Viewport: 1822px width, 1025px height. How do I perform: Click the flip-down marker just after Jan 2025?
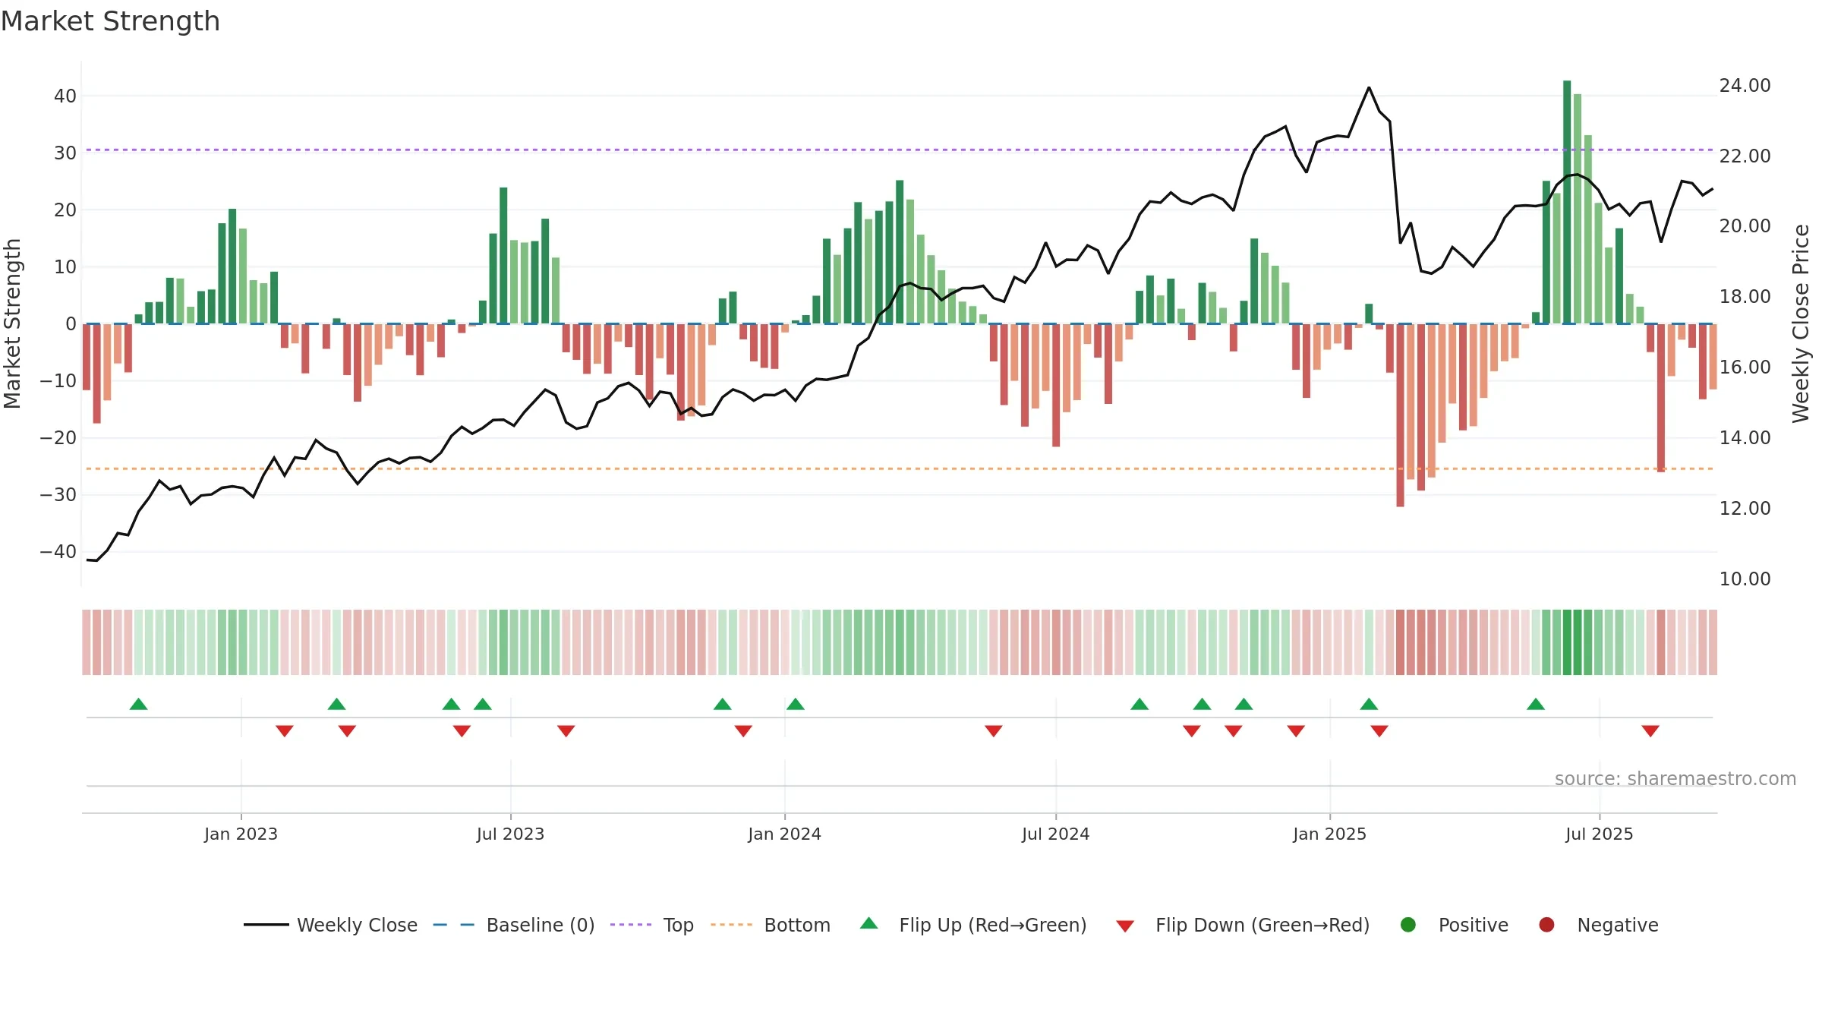tap(1379, 731)
